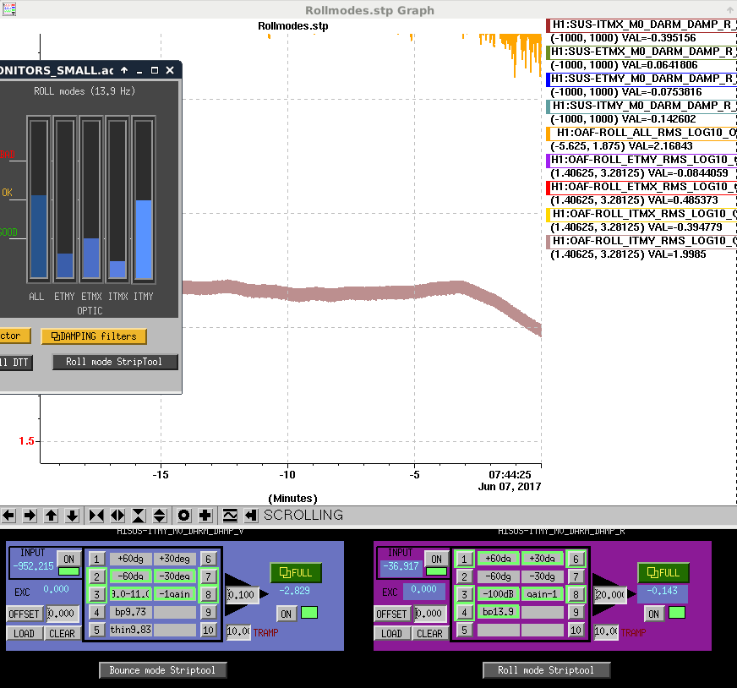Launch Roll mode StripTool from monitors window
This screenshot has width=737, height=688.
[115, 362]
